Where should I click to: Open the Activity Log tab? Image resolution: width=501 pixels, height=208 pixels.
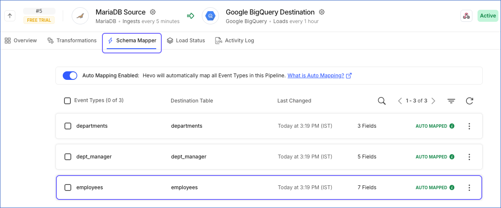tap(235, 41)
